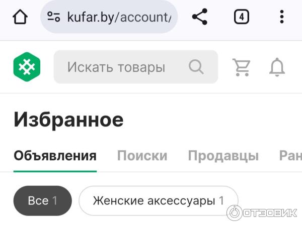Open the Продавцы tab
This screenshot has width=302, height=226.
point(223,156)
